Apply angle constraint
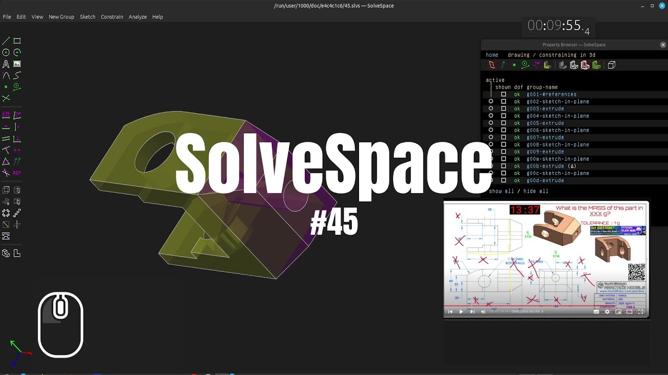 tap(17, 116)
